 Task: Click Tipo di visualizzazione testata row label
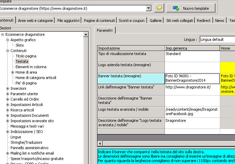[131, 56]
